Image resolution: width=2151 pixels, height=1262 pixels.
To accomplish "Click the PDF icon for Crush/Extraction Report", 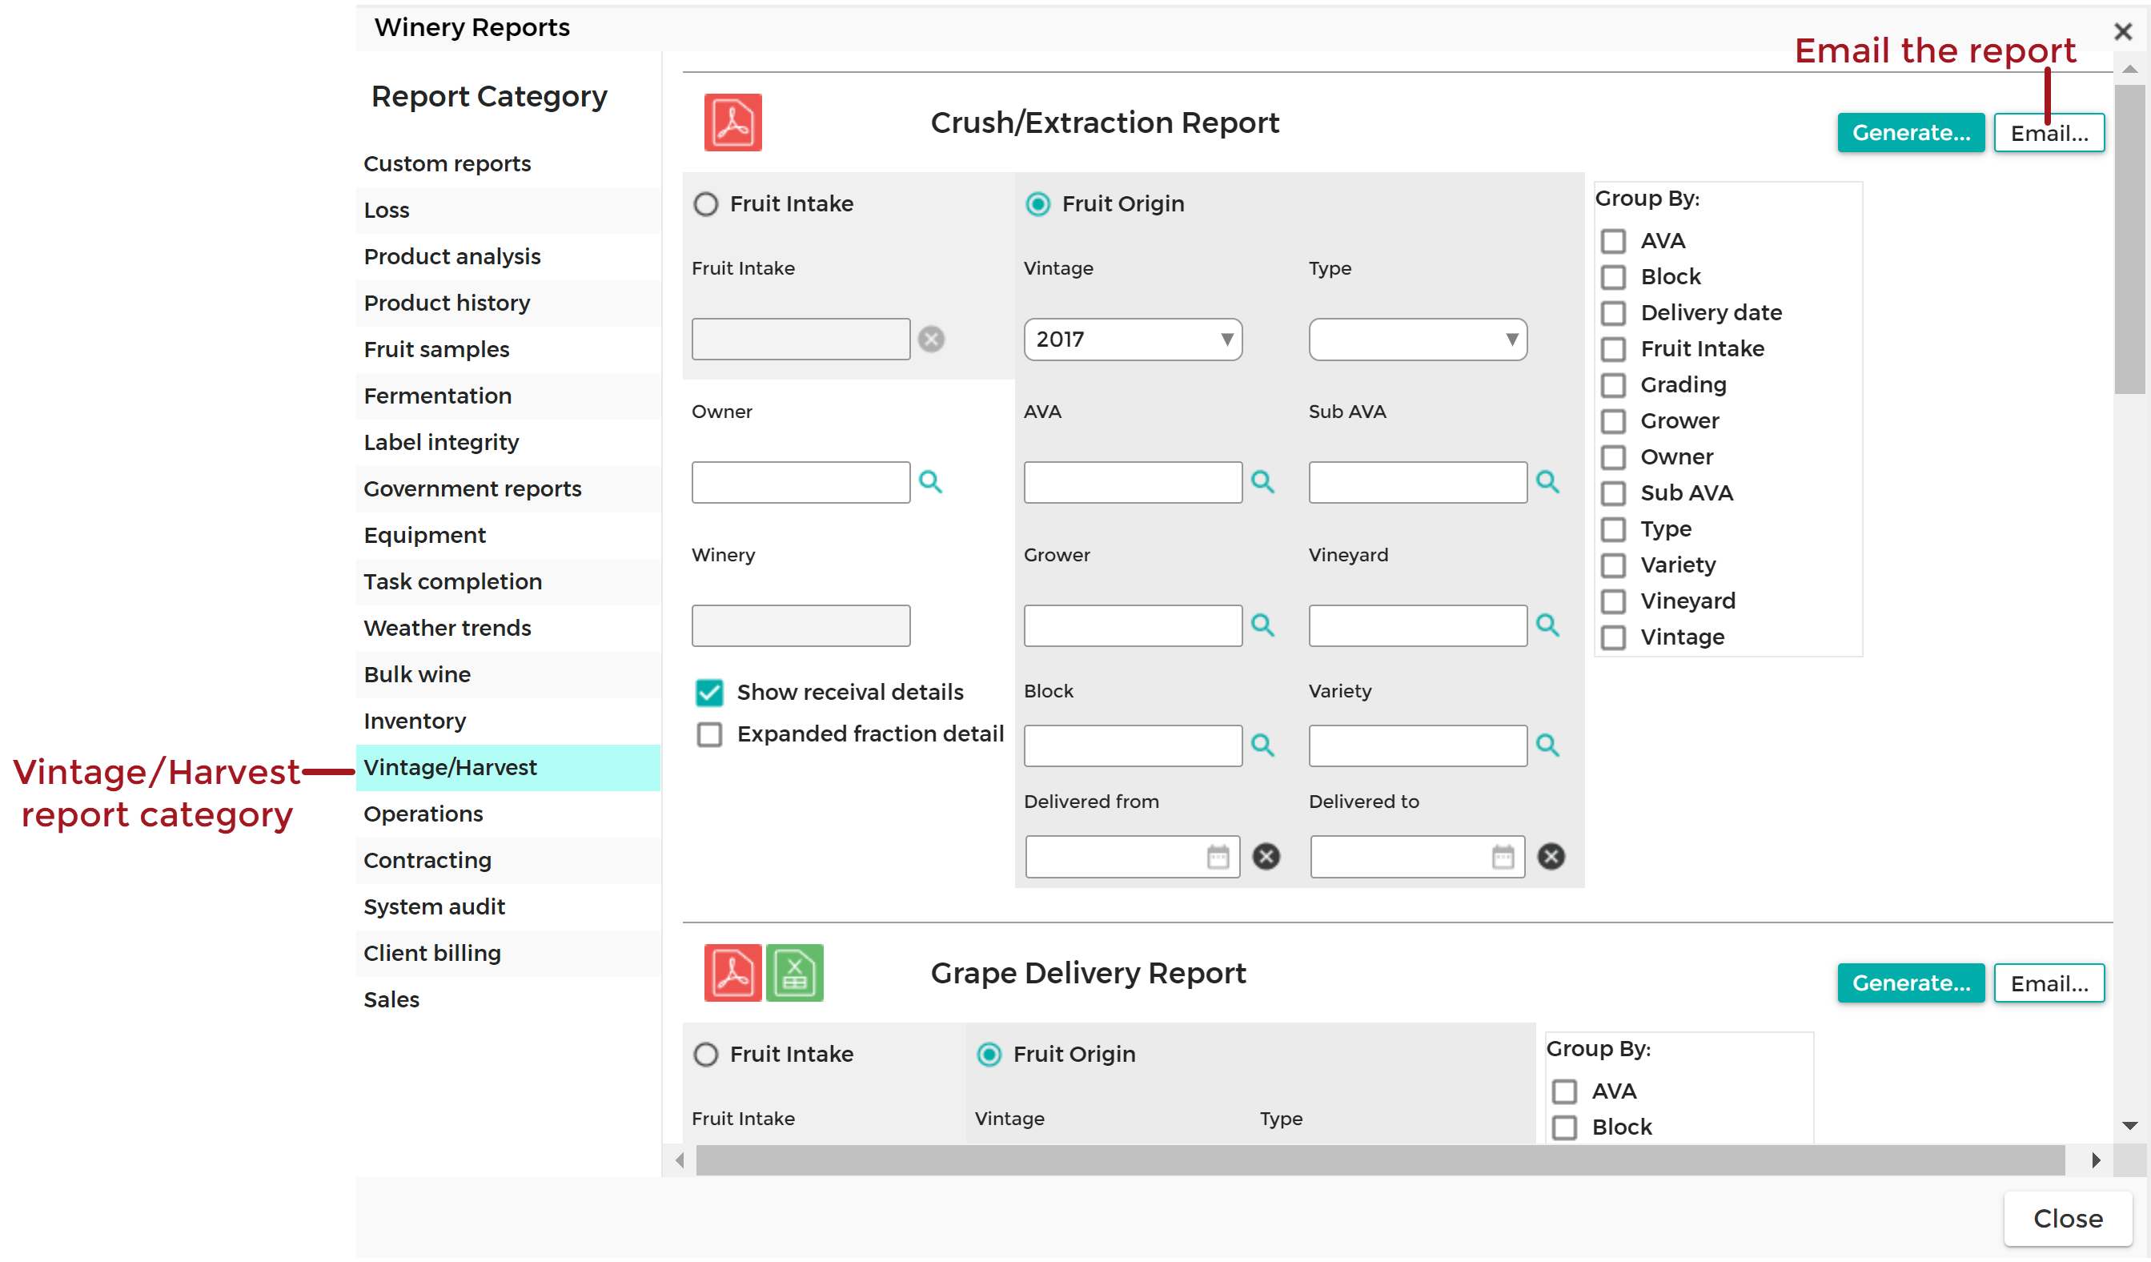I will pyautogui.click(x=732, y=122).
